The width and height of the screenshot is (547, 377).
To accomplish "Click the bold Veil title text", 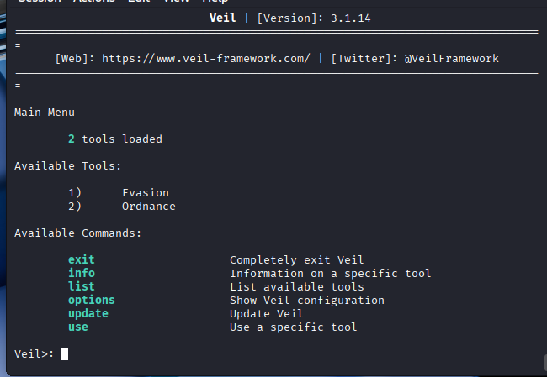I will (222, 18).
